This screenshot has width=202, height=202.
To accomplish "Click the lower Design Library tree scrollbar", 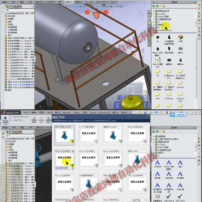I will click(x=196, y=147).
